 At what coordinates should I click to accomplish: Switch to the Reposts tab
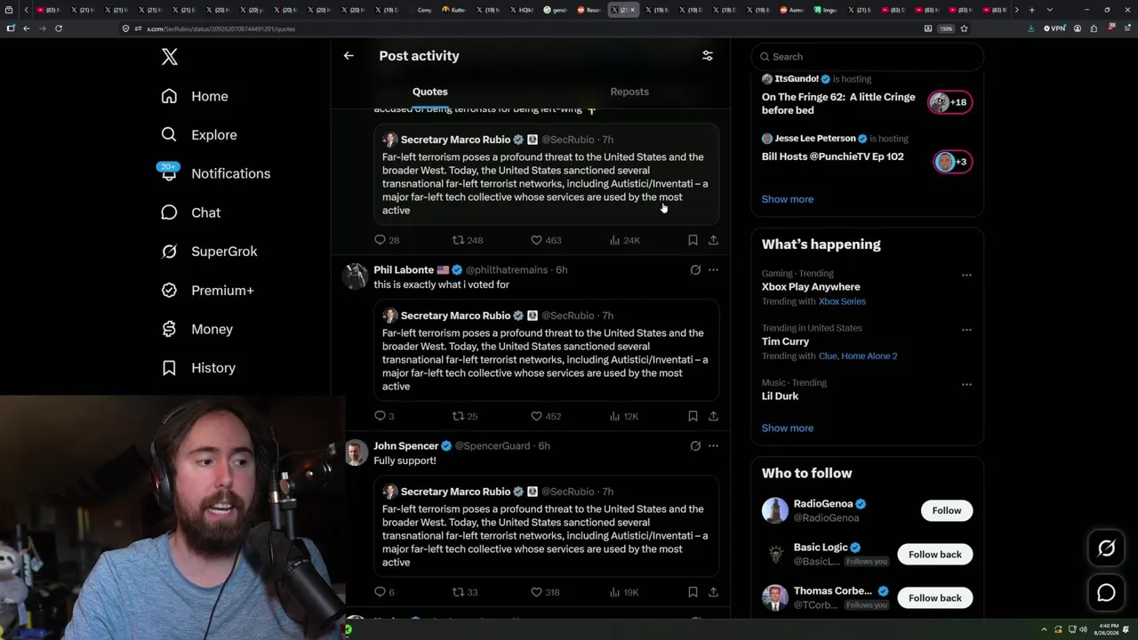(629, 92)
